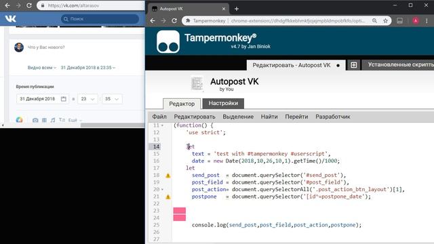Go back in the Tampermonkey browser window

pyautogui.click(x=153, y=21)
